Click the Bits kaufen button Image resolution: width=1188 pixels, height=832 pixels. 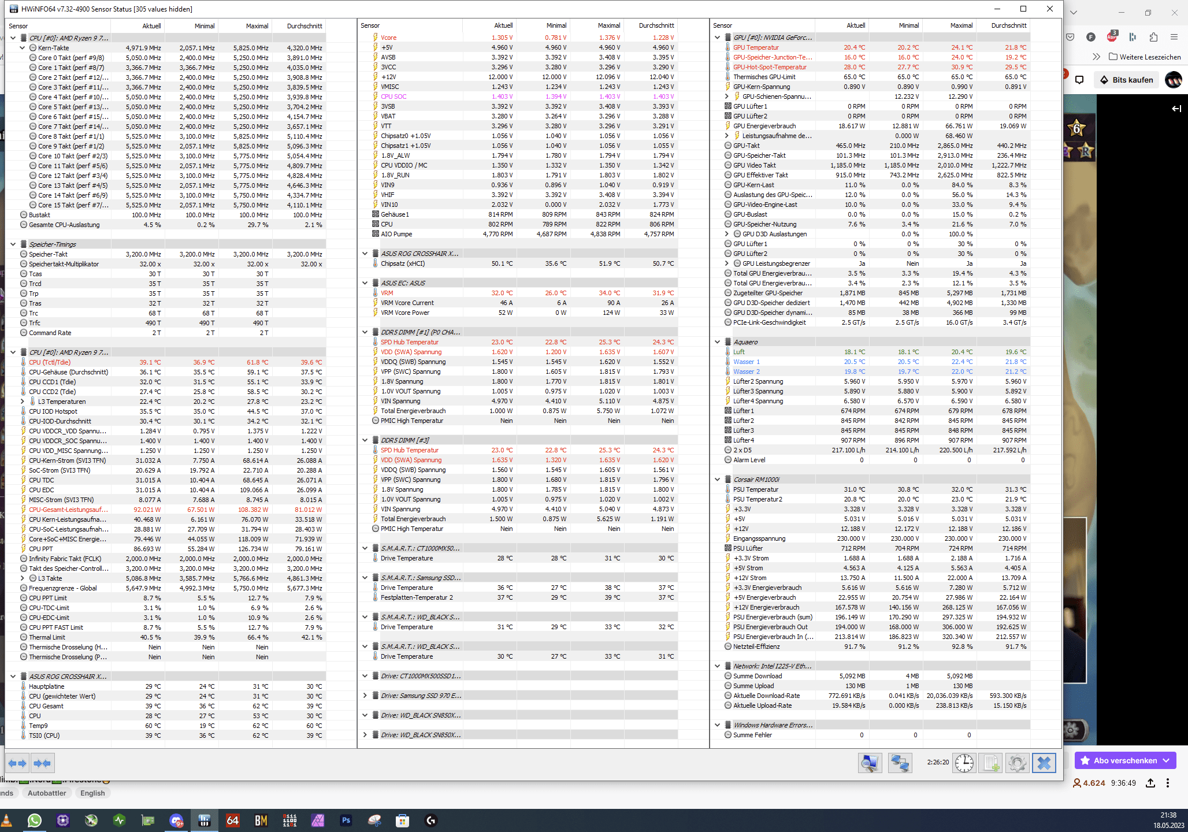pos(1126,80)
